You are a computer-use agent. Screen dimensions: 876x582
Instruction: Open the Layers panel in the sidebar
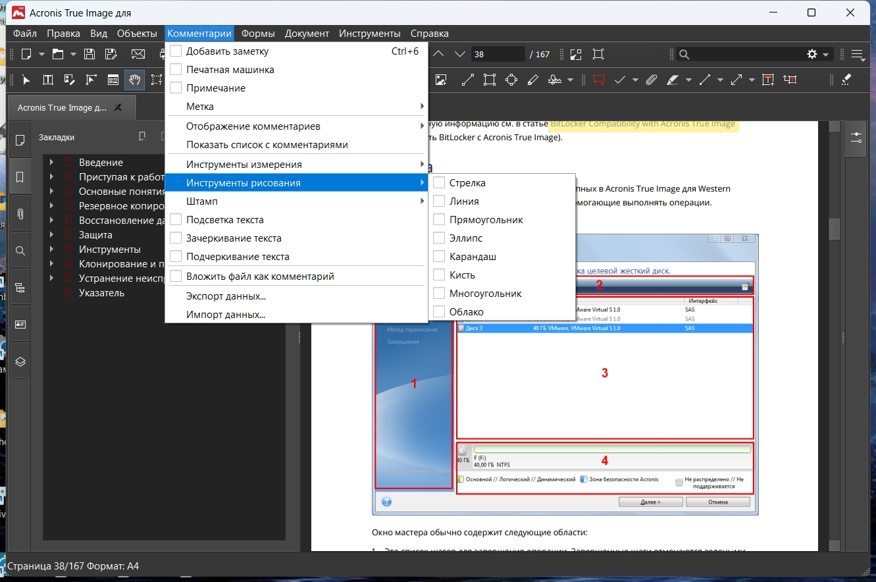[20, 361]
